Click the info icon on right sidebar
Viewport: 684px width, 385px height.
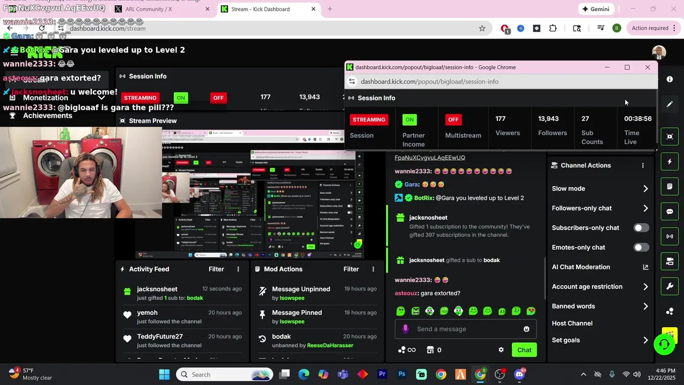click(670, 79)
